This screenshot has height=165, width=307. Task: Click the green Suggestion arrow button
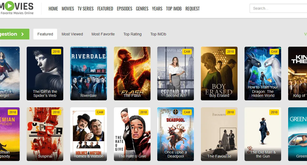(15, 34)
